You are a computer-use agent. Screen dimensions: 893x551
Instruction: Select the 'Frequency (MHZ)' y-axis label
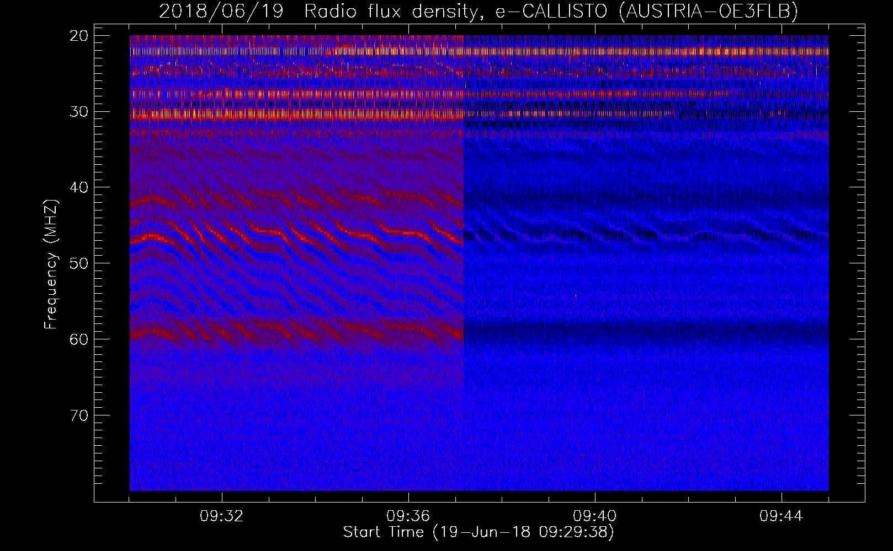[51, 264]
